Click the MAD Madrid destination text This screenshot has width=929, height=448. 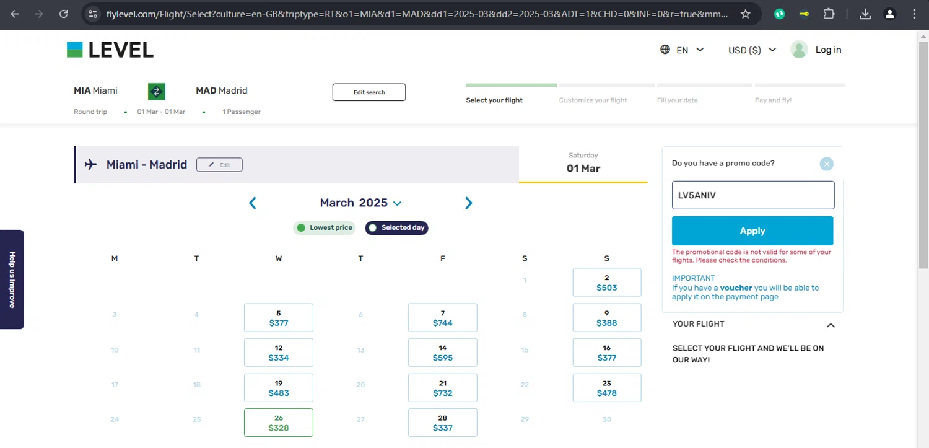[x=221, y=90]
